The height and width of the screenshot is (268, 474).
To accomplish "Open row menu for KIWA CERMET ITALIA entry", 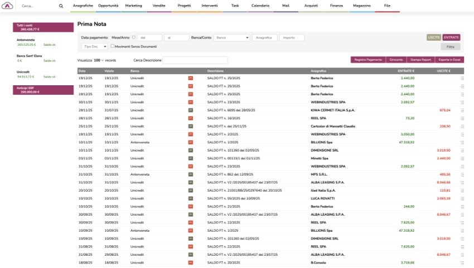I will tap(462, 110).
